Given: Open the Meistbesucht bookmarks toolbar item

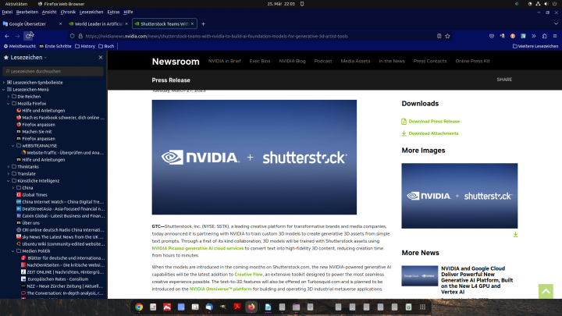Looking at the screenshot, I should (x=20, y=46).
